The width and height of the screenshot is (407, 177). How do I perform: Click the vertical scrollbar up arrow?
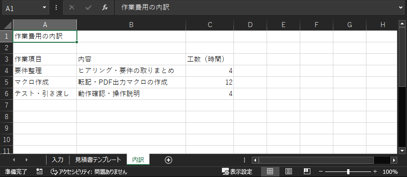tap(402, 24)
